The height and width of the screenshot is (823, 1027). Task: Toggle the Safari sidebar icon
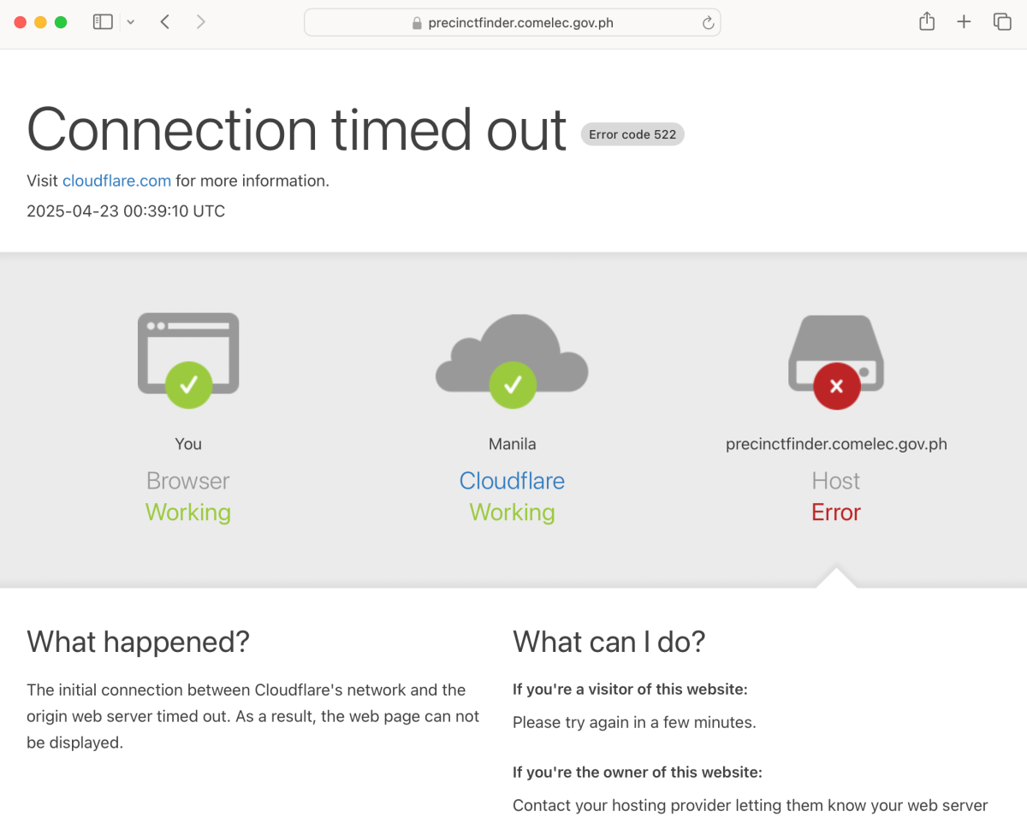(x=103, y=22)
